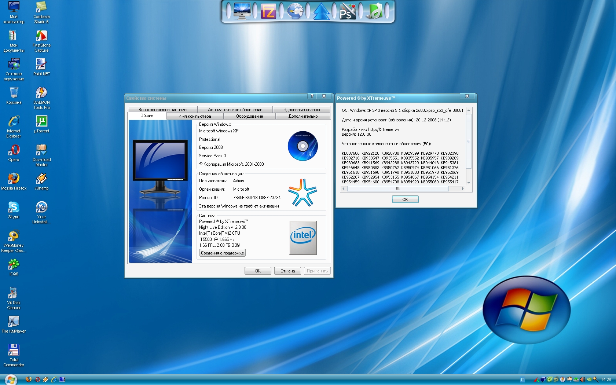616x385 pixels.
Task: Open Camtasia Studio 6 desktop icon
Action: [41, 12]
